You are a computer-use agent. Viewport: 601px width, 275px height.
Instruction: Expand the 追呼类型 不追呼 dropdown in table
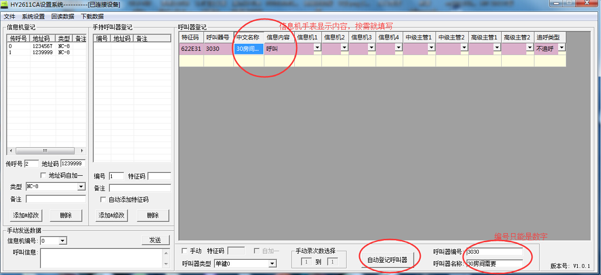tap(561, 48)
